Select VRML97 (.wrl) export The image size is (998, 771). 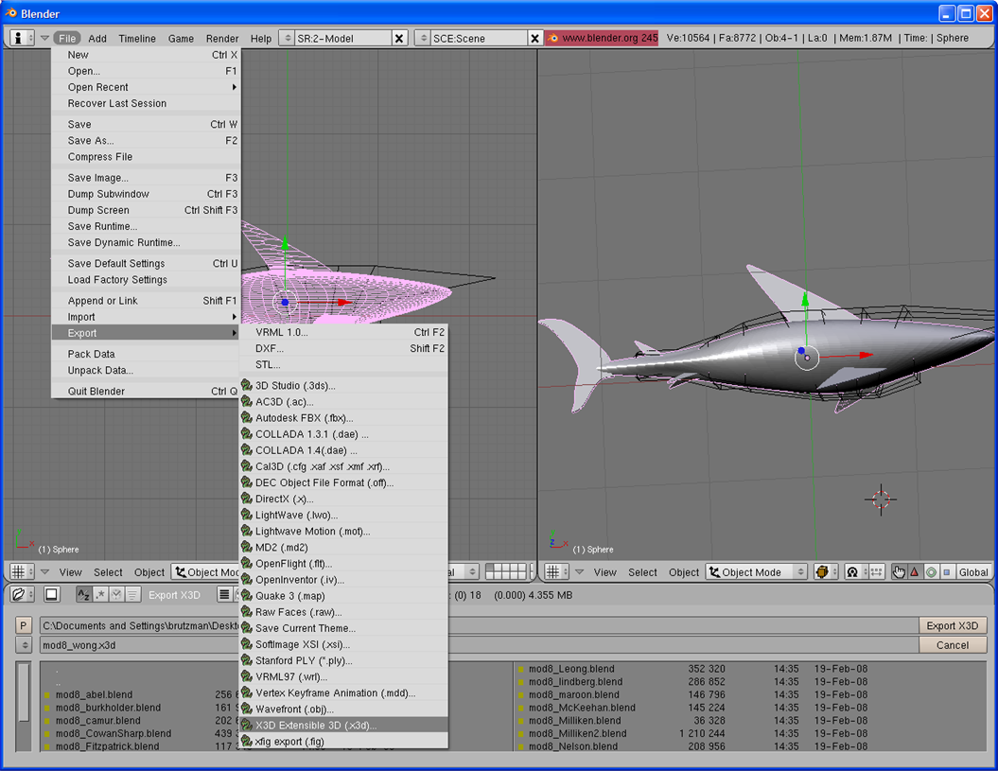343,676
